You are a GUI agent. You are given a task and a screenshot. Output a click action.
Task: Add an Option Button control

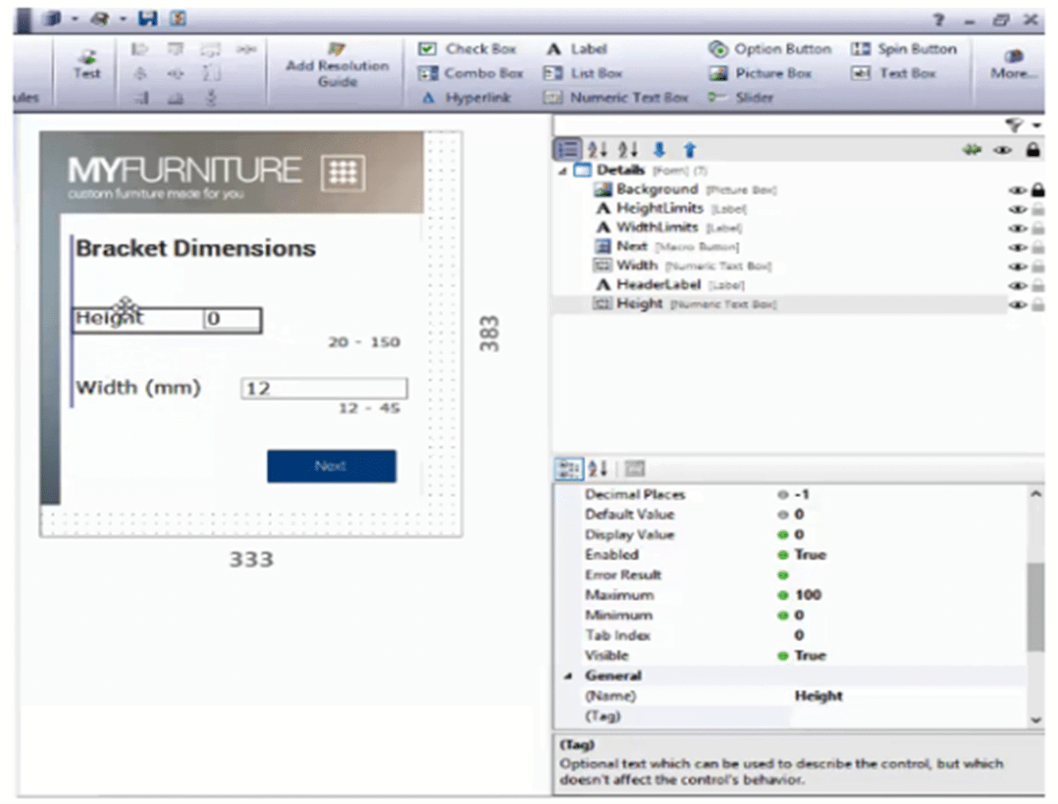point(770,49)
